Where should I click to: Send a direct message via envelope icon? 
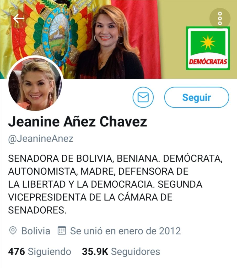click(x=143, y=97)
